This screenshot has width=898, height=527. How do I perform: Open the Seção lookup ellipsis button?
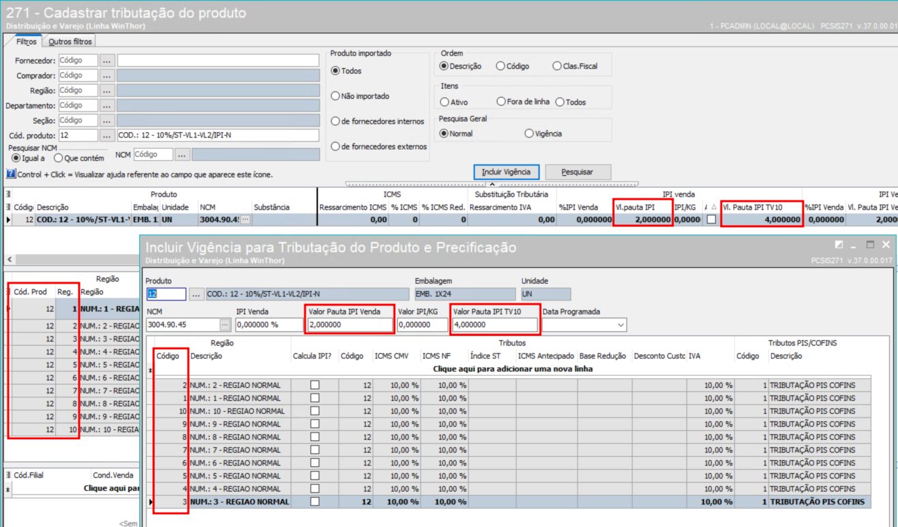[108, 121]
